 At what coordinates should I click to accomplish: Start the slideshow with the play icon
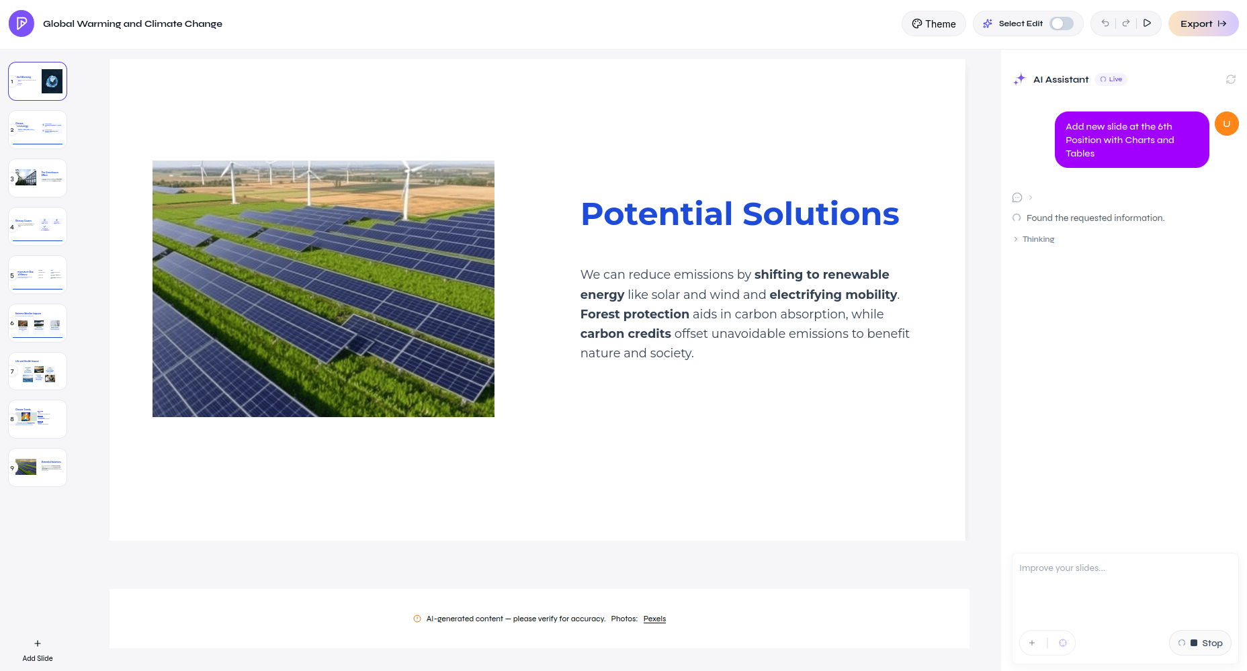1148,23
